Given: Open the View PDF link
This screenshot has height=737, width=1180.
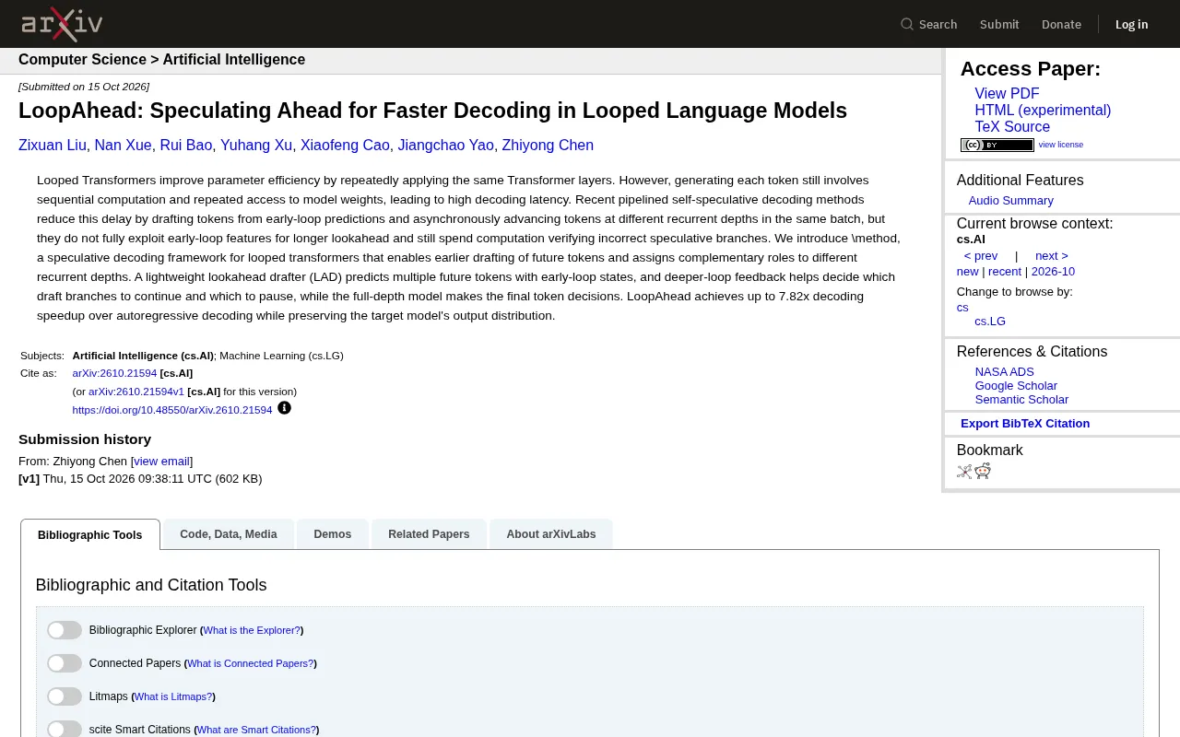Looking at the screenshot, I should [1007, 94].
